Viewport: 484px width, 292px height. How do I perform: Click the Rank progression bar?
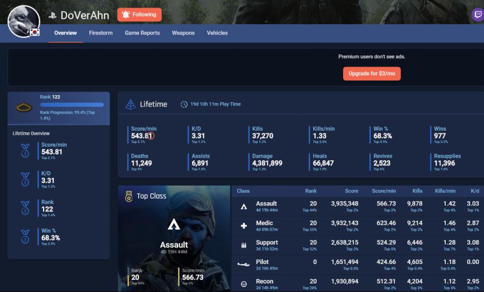72,105
